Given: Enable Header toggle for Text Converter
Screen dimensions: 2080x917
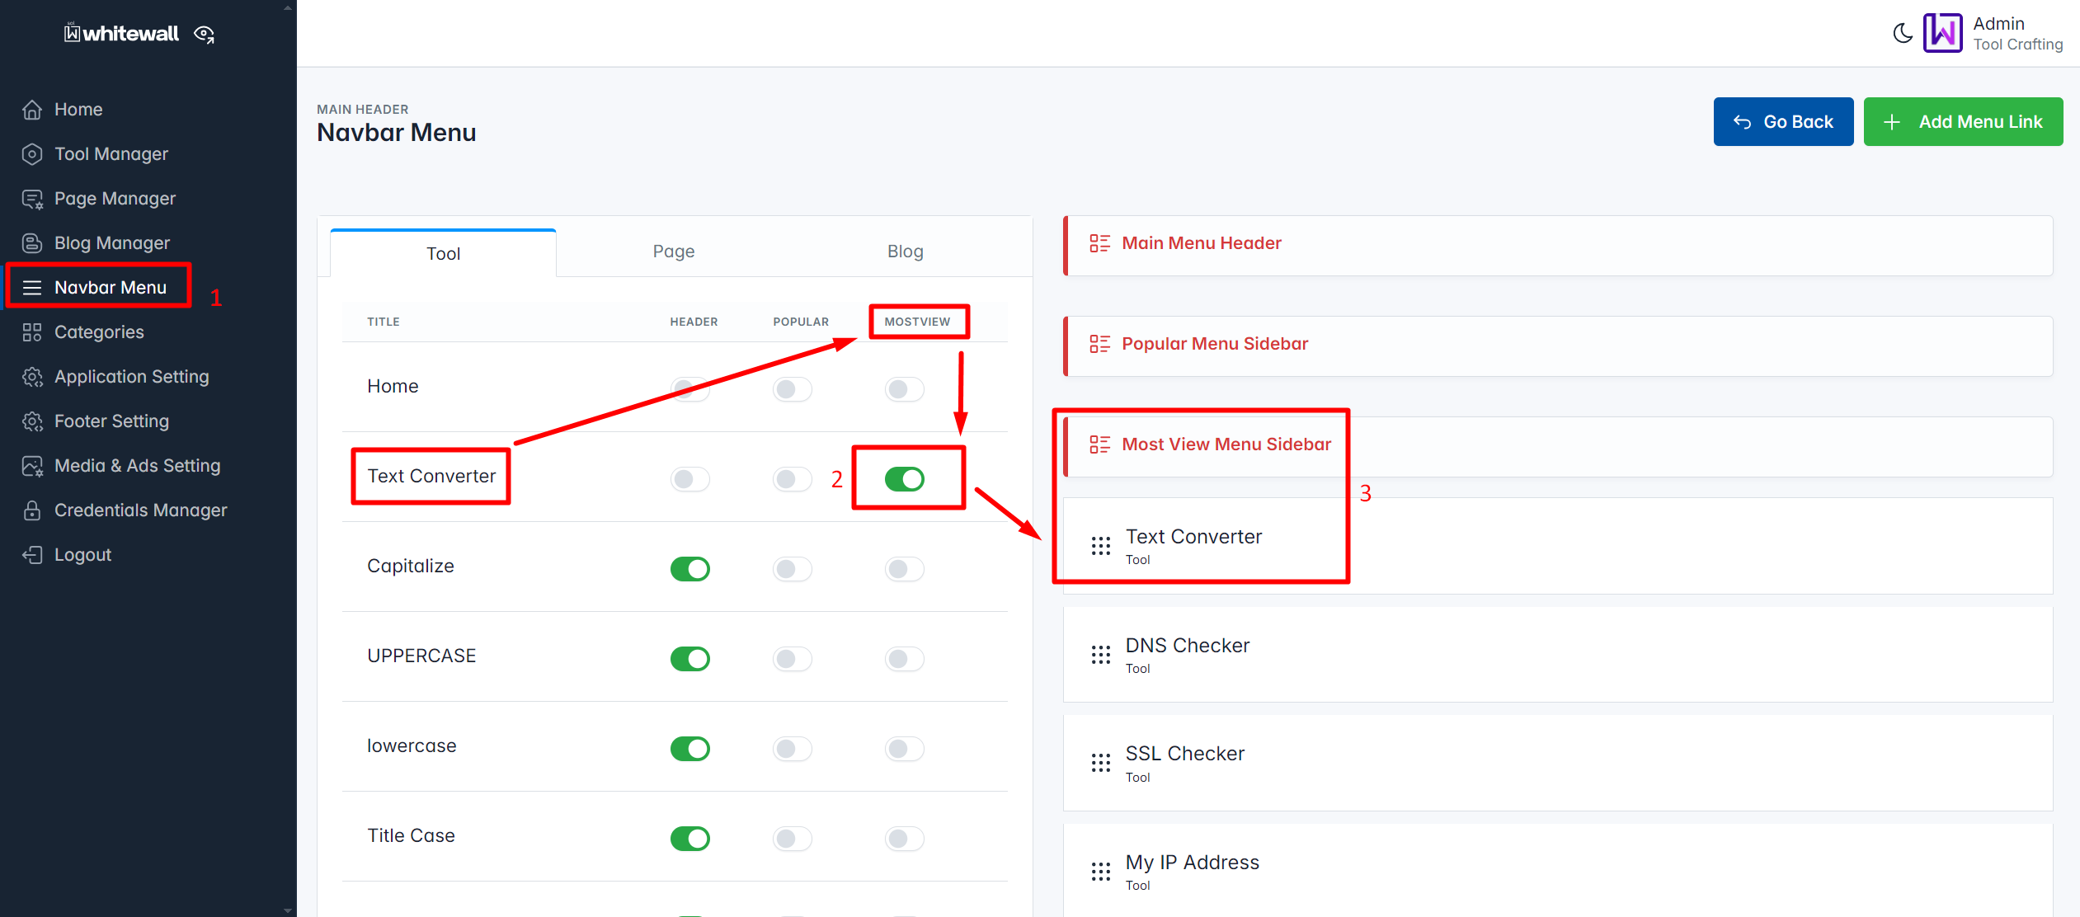Looking at the screenshot, I should tap(690, 479).
